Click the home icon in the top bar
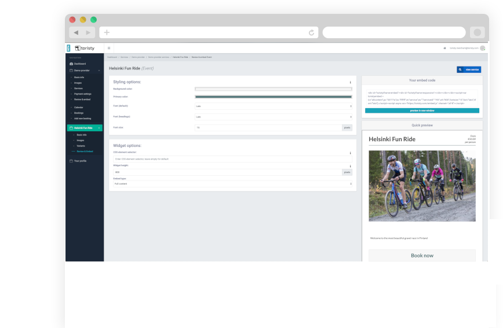 [x=444, y=48]
